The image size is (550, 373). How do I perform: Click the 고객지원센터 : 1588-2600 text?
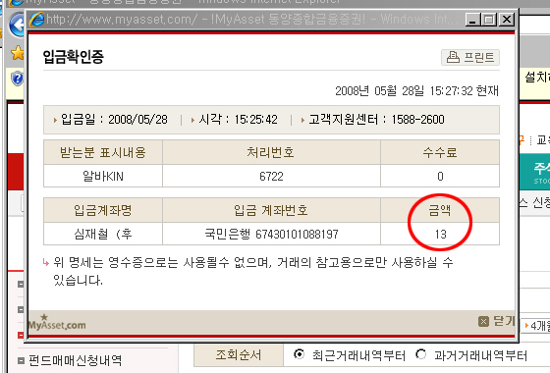click(x=376, y=120)
